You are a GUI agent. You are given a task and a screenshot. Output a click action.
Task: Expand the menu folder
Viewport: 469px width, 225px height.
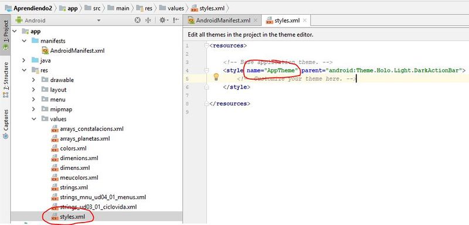[34, 99]
